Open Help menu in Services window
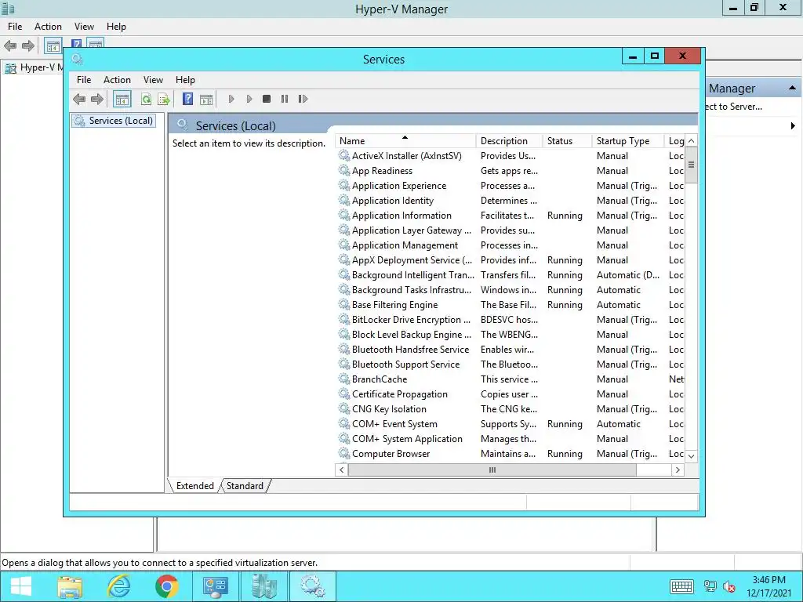This screenshot has width=803, height=602. 185,80
